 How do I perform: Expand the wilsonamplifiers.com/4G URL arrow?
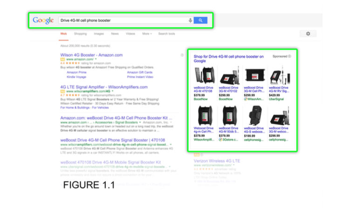click(113, 91)
